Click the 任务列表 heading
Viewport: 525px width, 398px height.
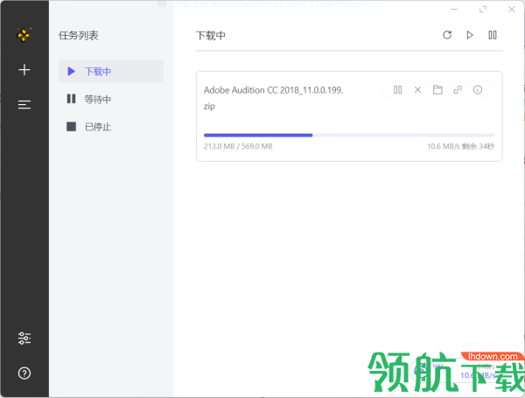click(x=79, y=36)
